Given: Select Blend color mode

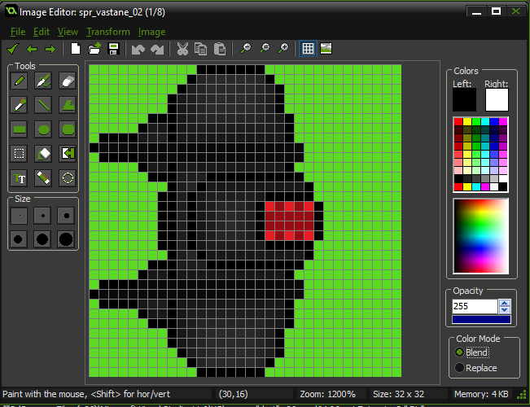Looking at the screenshot, I should (x=472, y=352).
